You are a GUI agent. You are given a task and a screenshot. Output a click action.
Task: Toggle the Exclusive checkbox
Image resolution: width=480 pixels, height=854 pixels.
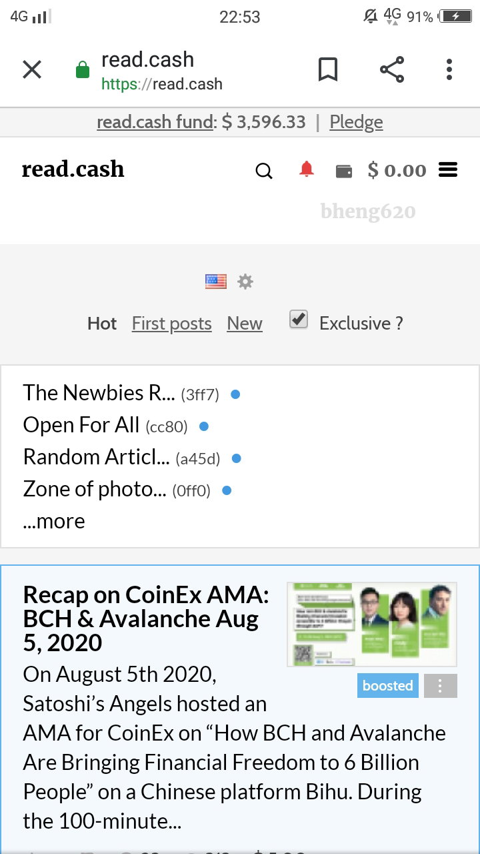coord(299,320)
